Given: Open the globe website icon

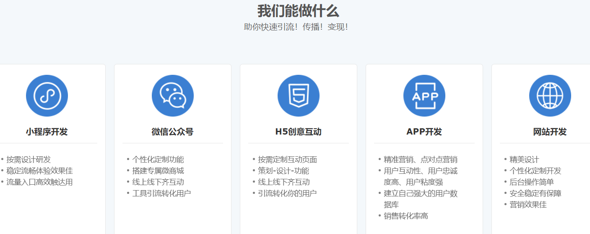Looking at the screenshot, I should [x=550, y=96].
